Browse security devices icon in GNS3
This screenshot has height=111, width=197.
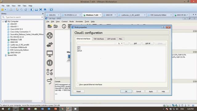(50, 63)
